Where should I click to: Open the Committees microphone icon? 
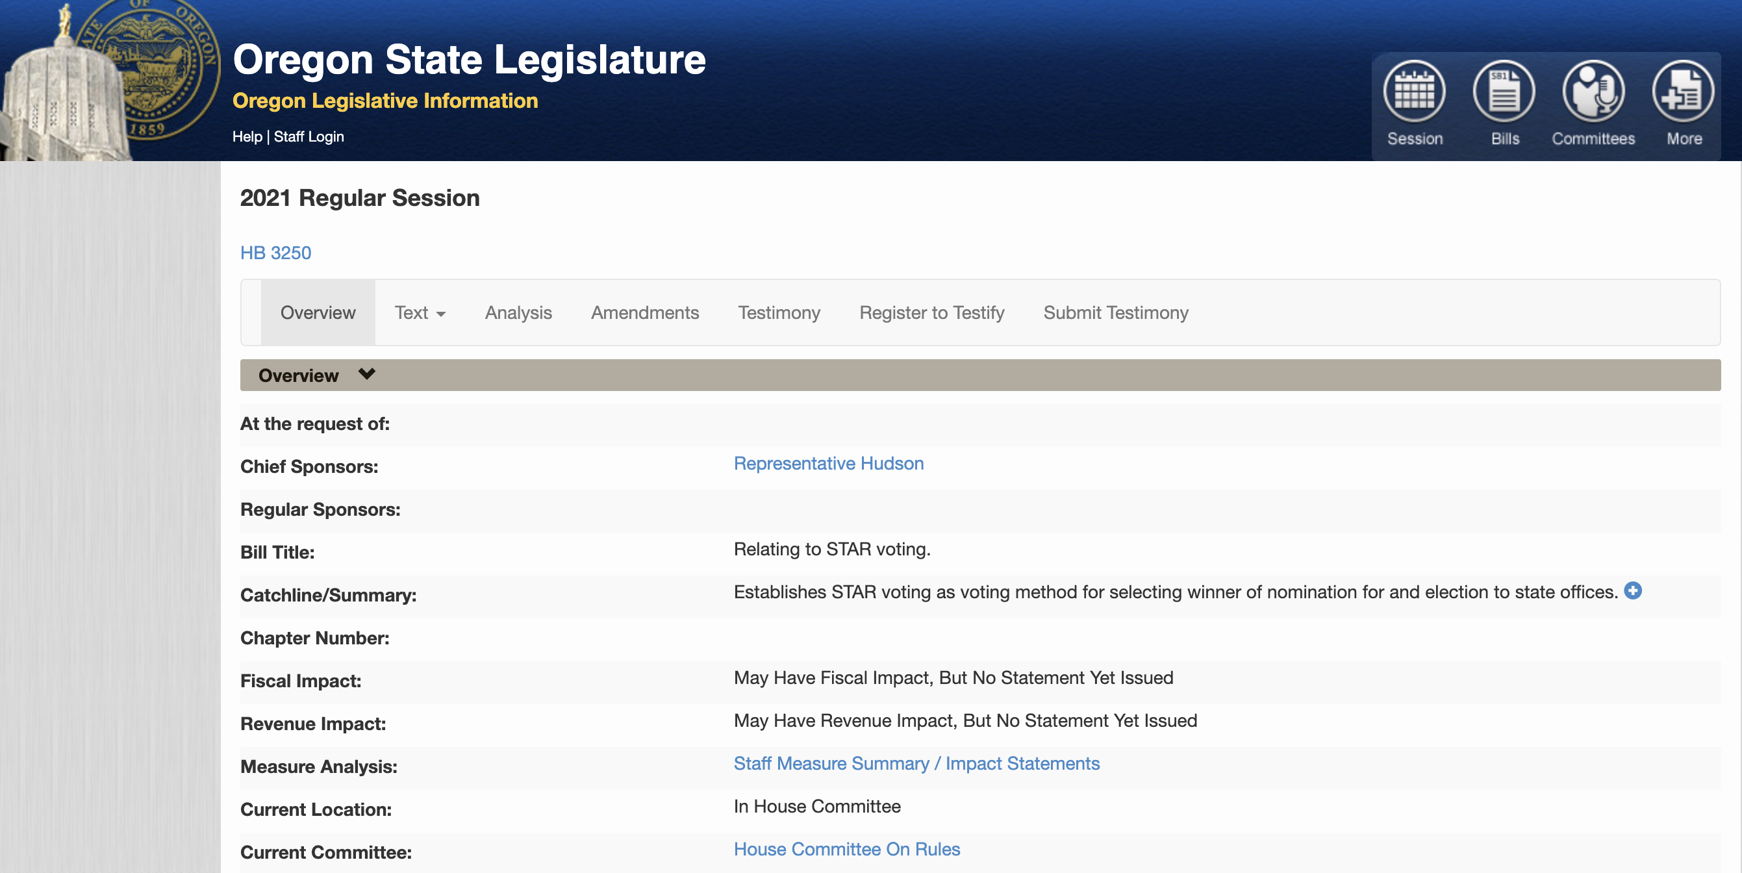click(1593, 92)
